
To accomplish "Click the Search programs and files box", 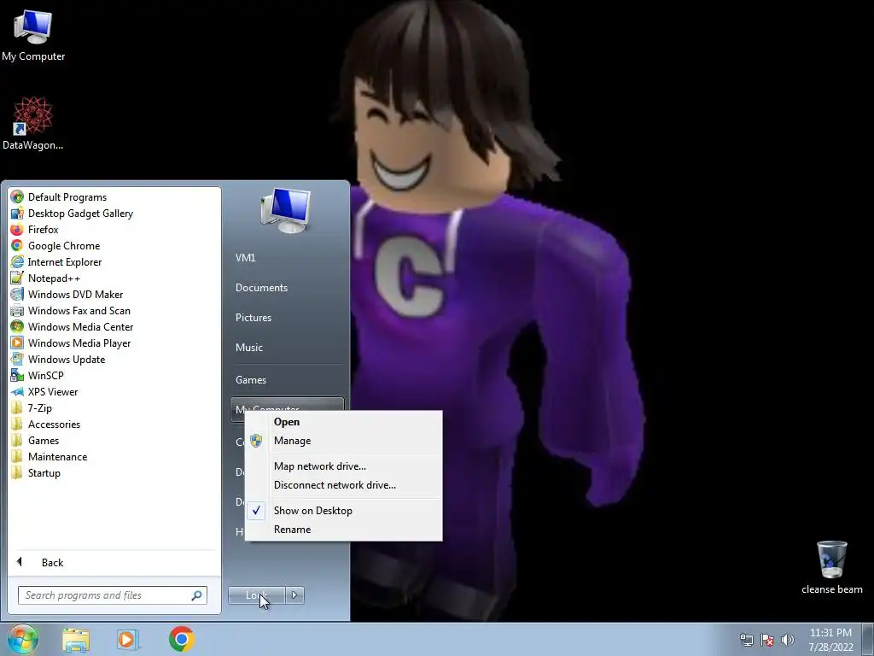I will (113, 595).
